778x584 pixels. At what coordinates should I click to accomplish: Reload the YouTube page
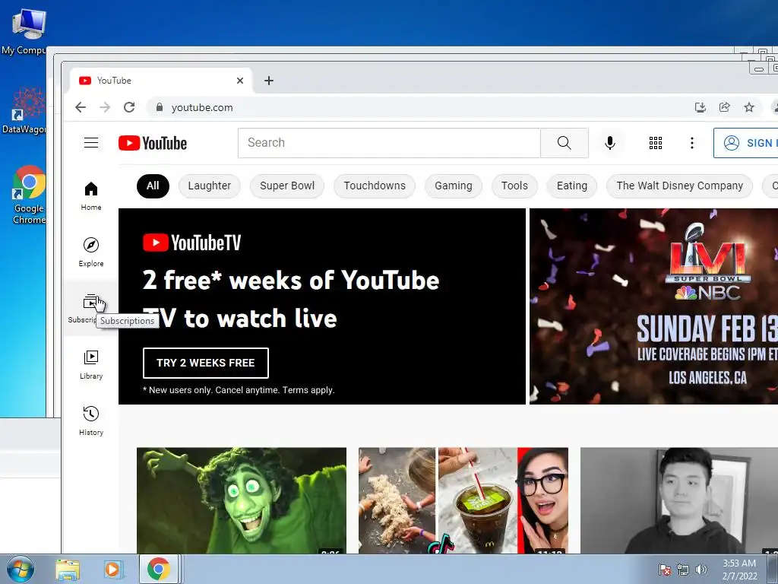pos(129,107)
